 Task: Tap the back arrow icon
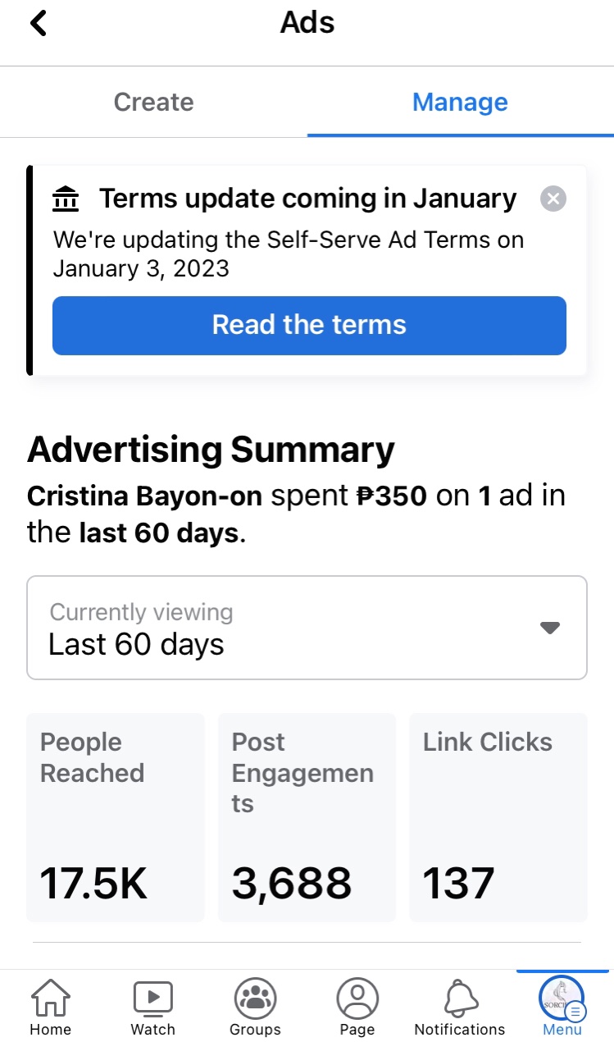(39, 23)
